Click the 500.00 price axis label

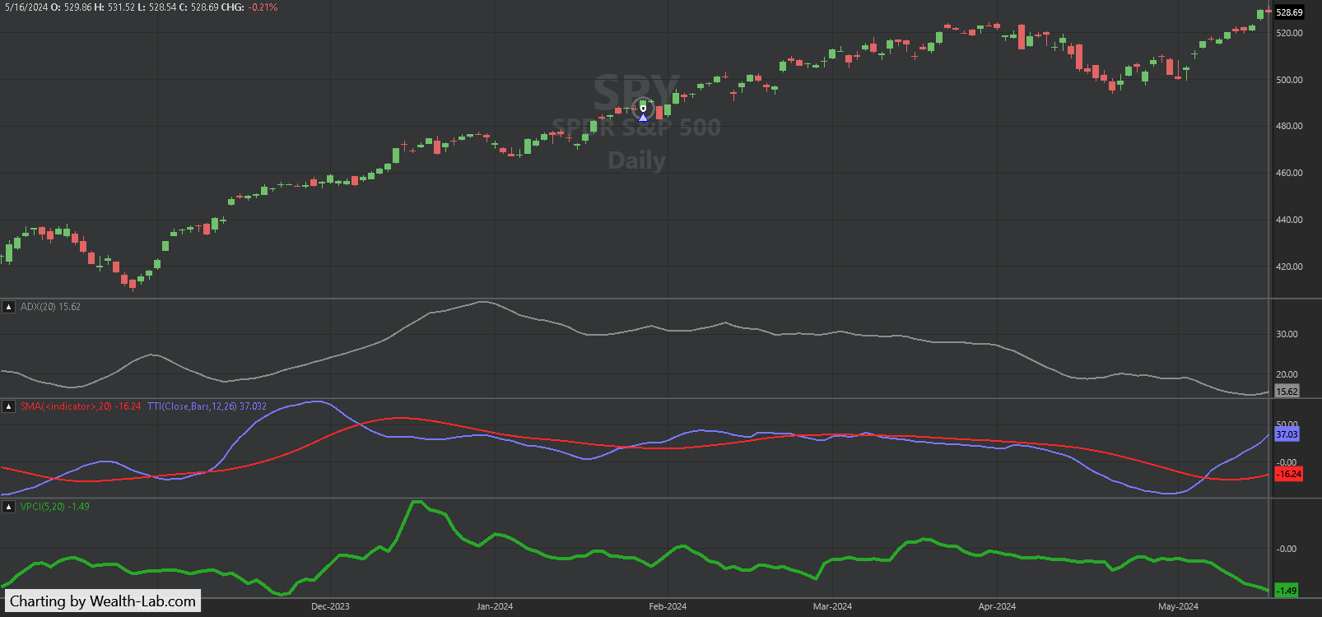tap(1289, 80)
